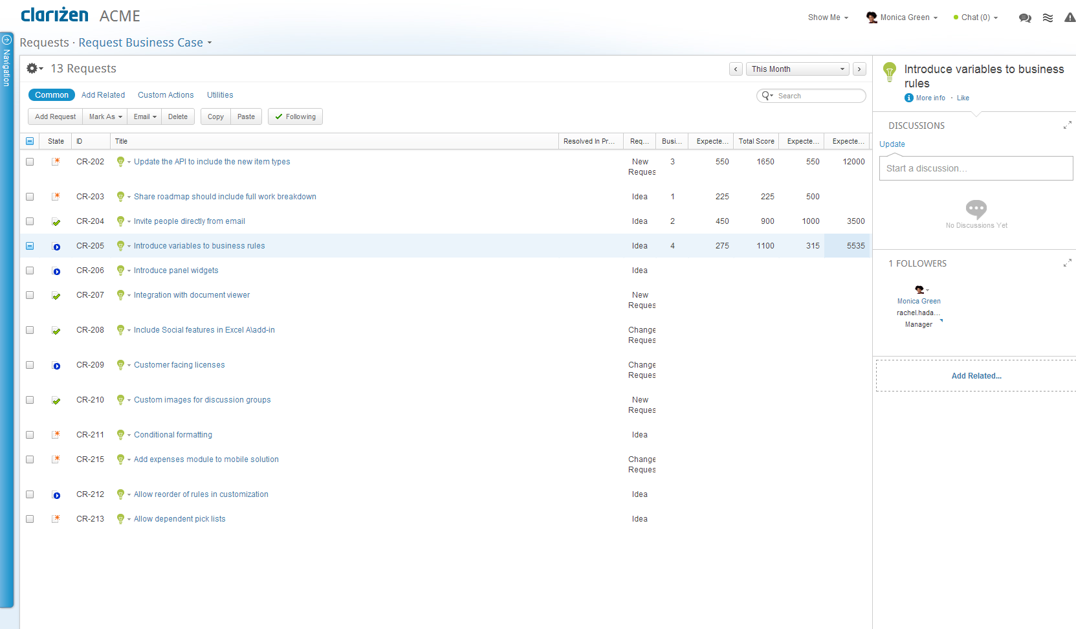1076x629 pixels.
Task: Open the Show Me dropdown menu
Action: [828, 17]
